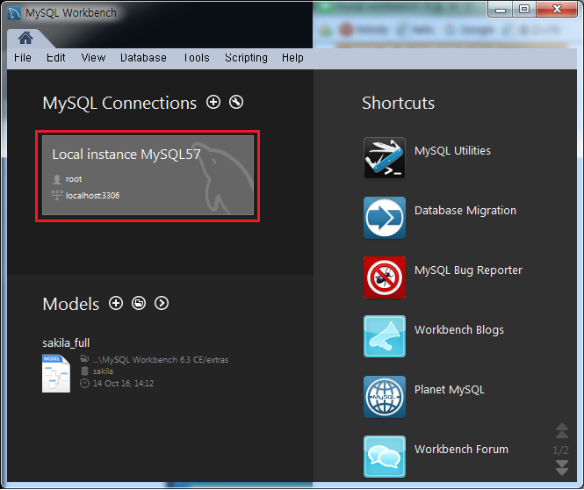Click the sakila_full model file thumbnail

coord(56,373)
